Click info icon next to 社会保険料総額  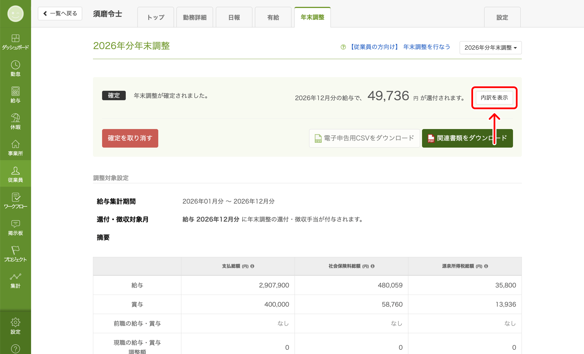coord(372,266)
